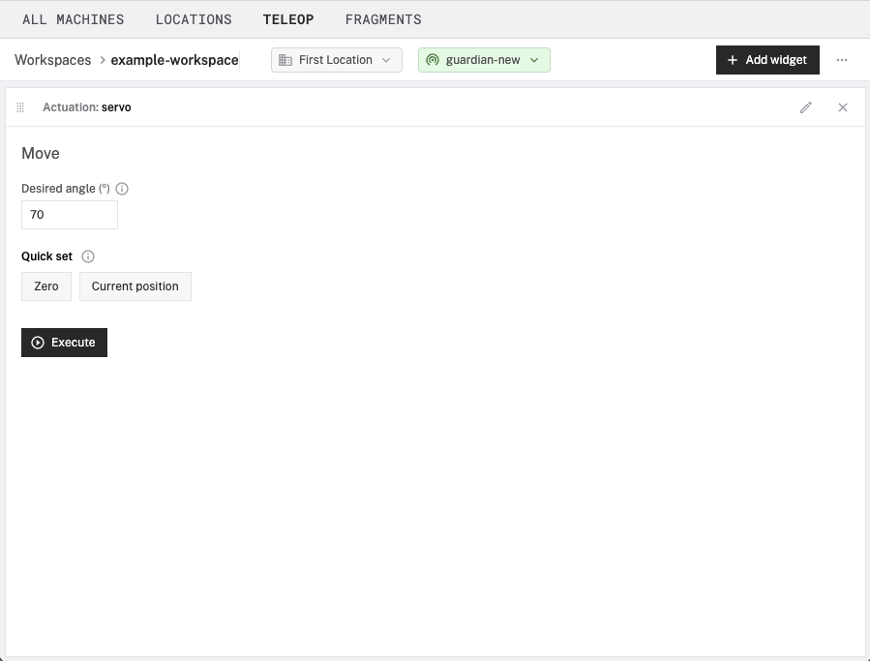Open the guardian-new machine dropdown
The height and width of the screenshot is (661, 870).
pos(484,60)
